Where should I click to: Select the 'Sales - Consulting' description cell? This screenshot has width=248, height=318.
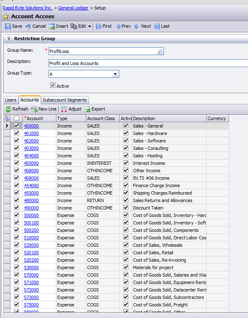point(169,148)
